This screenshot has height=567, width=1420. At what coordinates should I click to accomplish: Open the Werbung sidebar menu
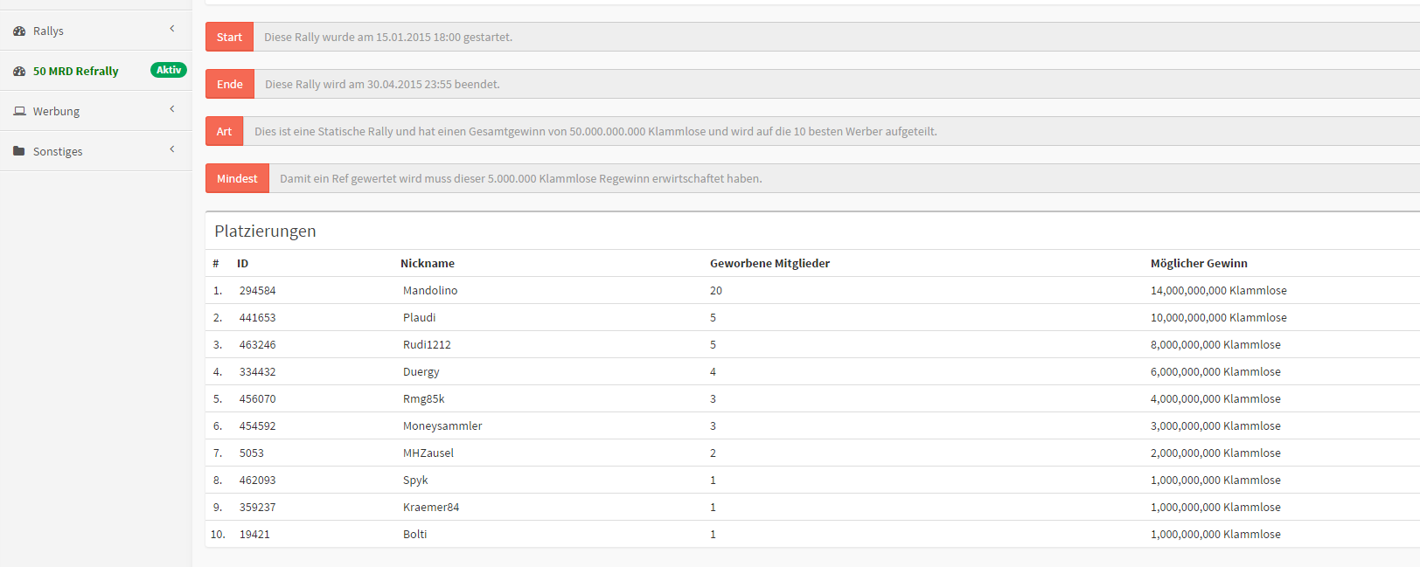tap(57, 111)
